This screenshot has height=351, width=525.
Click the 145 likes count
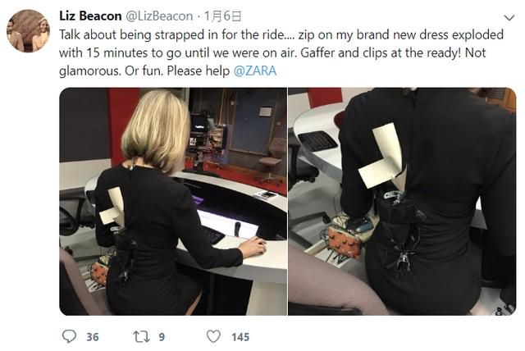240,336
